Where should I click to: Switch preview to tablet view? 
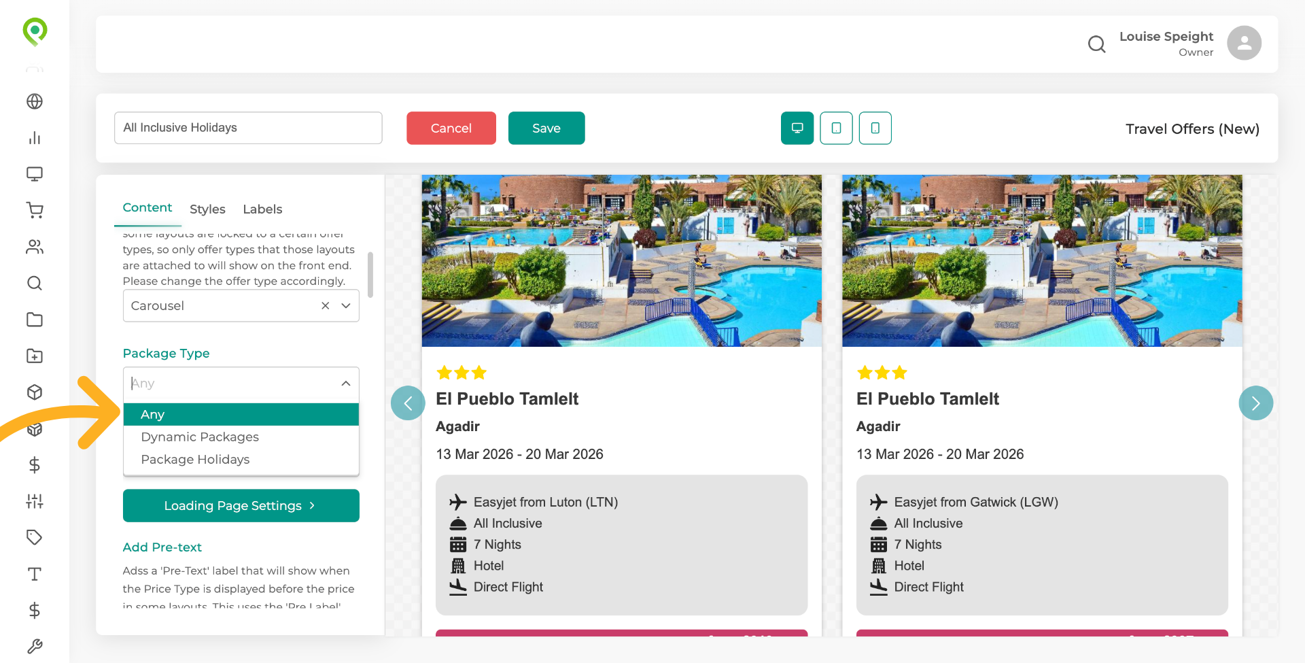click(836, 128)
